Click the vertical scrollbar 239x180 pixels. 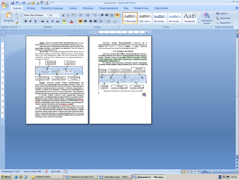(x=237, y=96)
